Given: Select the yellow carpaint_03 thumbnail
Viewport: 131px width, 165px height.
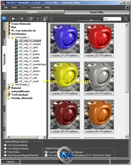Looking at the screenshot, I should click(65, 78).
